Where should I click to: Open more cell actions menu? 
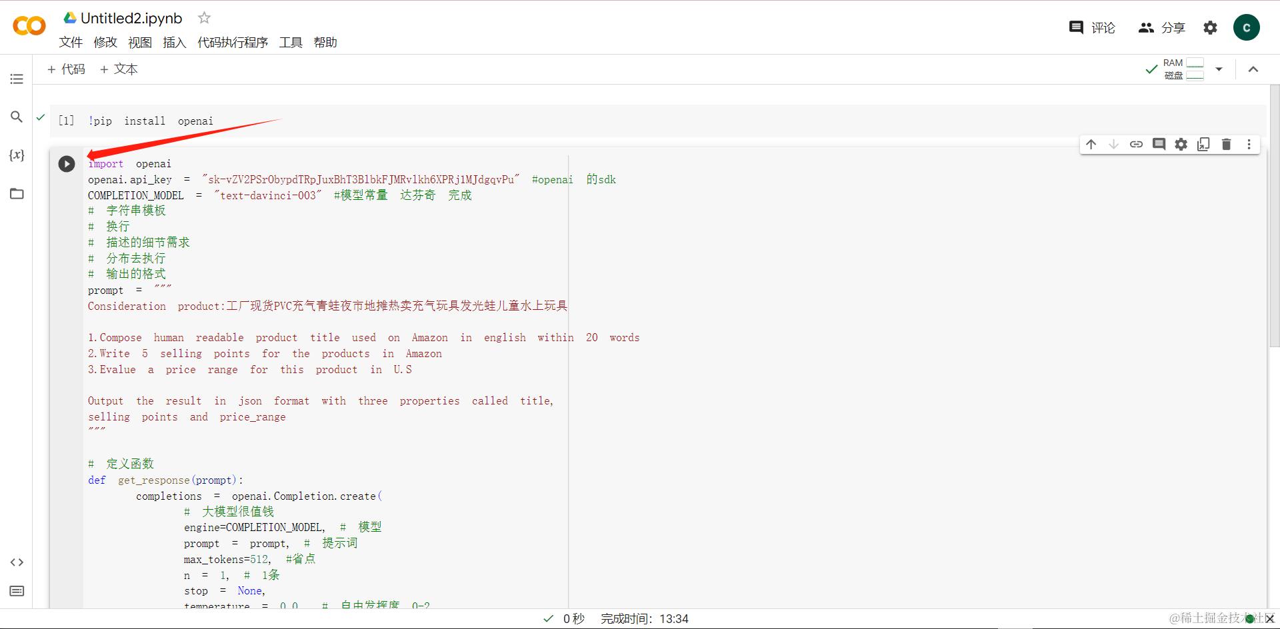(x=1249, y=144)
